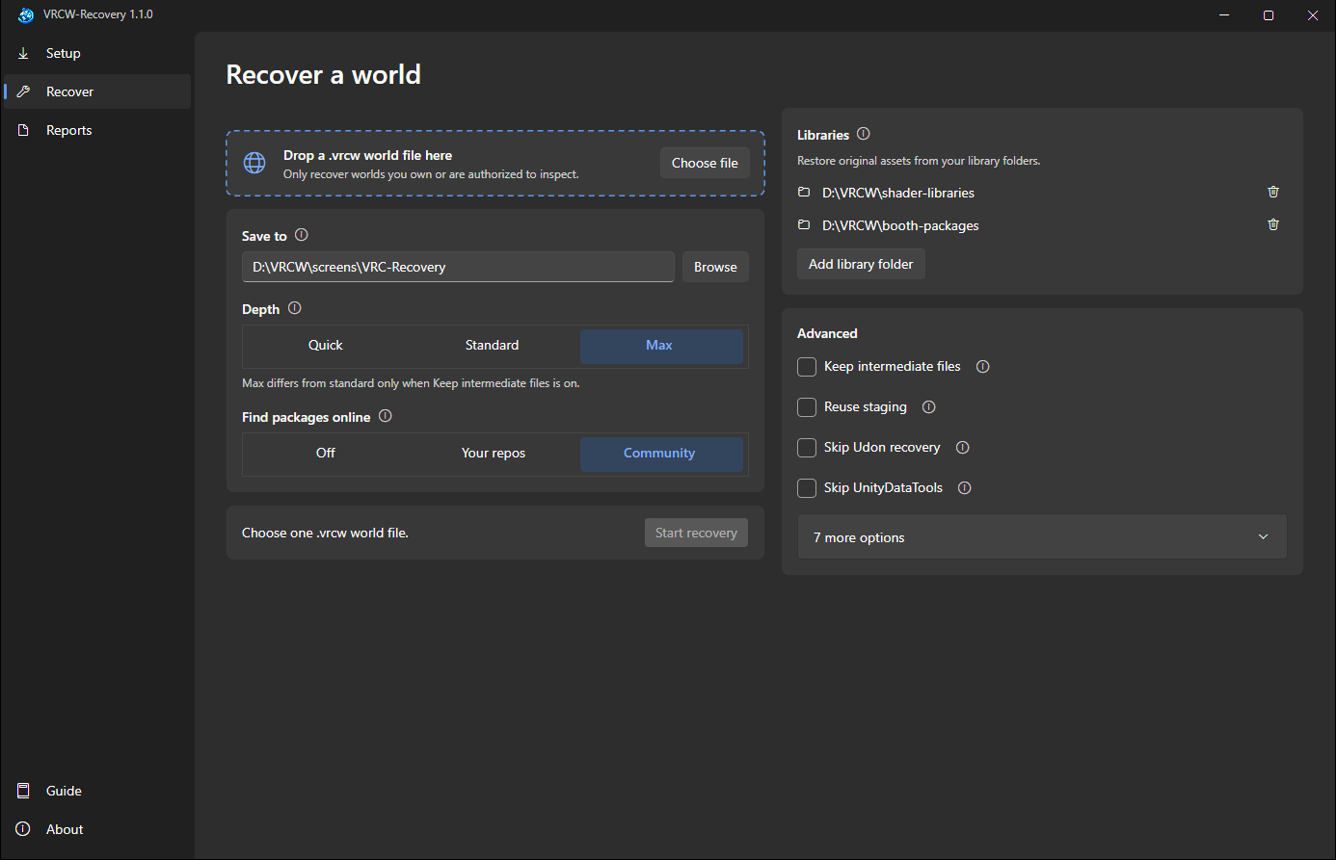Click folder icon beside D:\VRCW\booth-packages

pyautogui.click(x=804, y=225)
